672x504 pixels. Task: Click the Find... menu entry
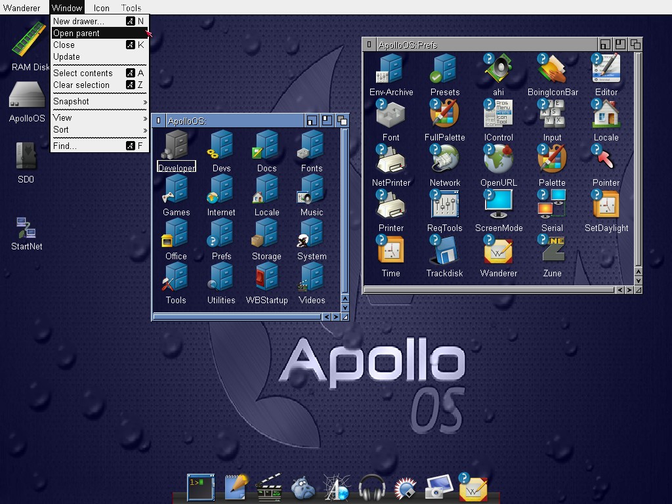(65, 146)
